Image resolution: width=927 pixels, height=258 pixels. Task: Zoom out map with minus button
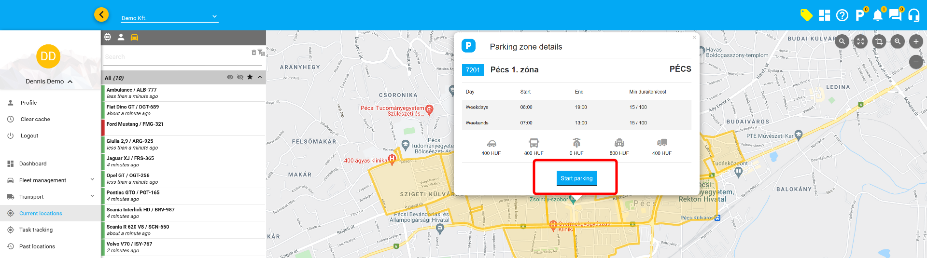pos(915,62)
